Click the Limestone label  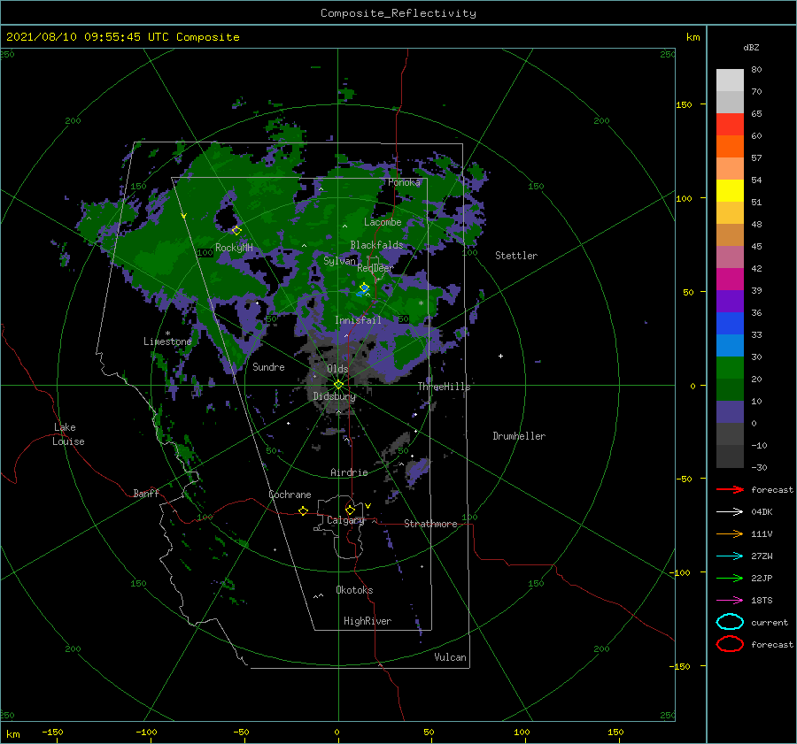[167, 341]
